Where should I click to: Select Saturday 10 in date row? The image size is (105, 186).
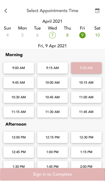tap(97, 35)
